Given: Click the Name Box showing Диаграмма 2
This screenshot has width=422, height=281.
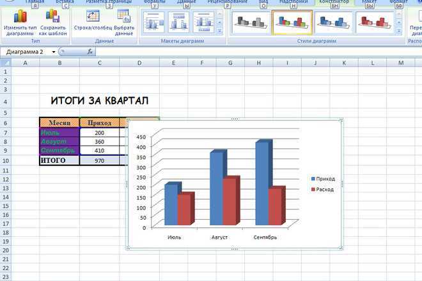Looking at the screenshot, I should tap(26, 52).
